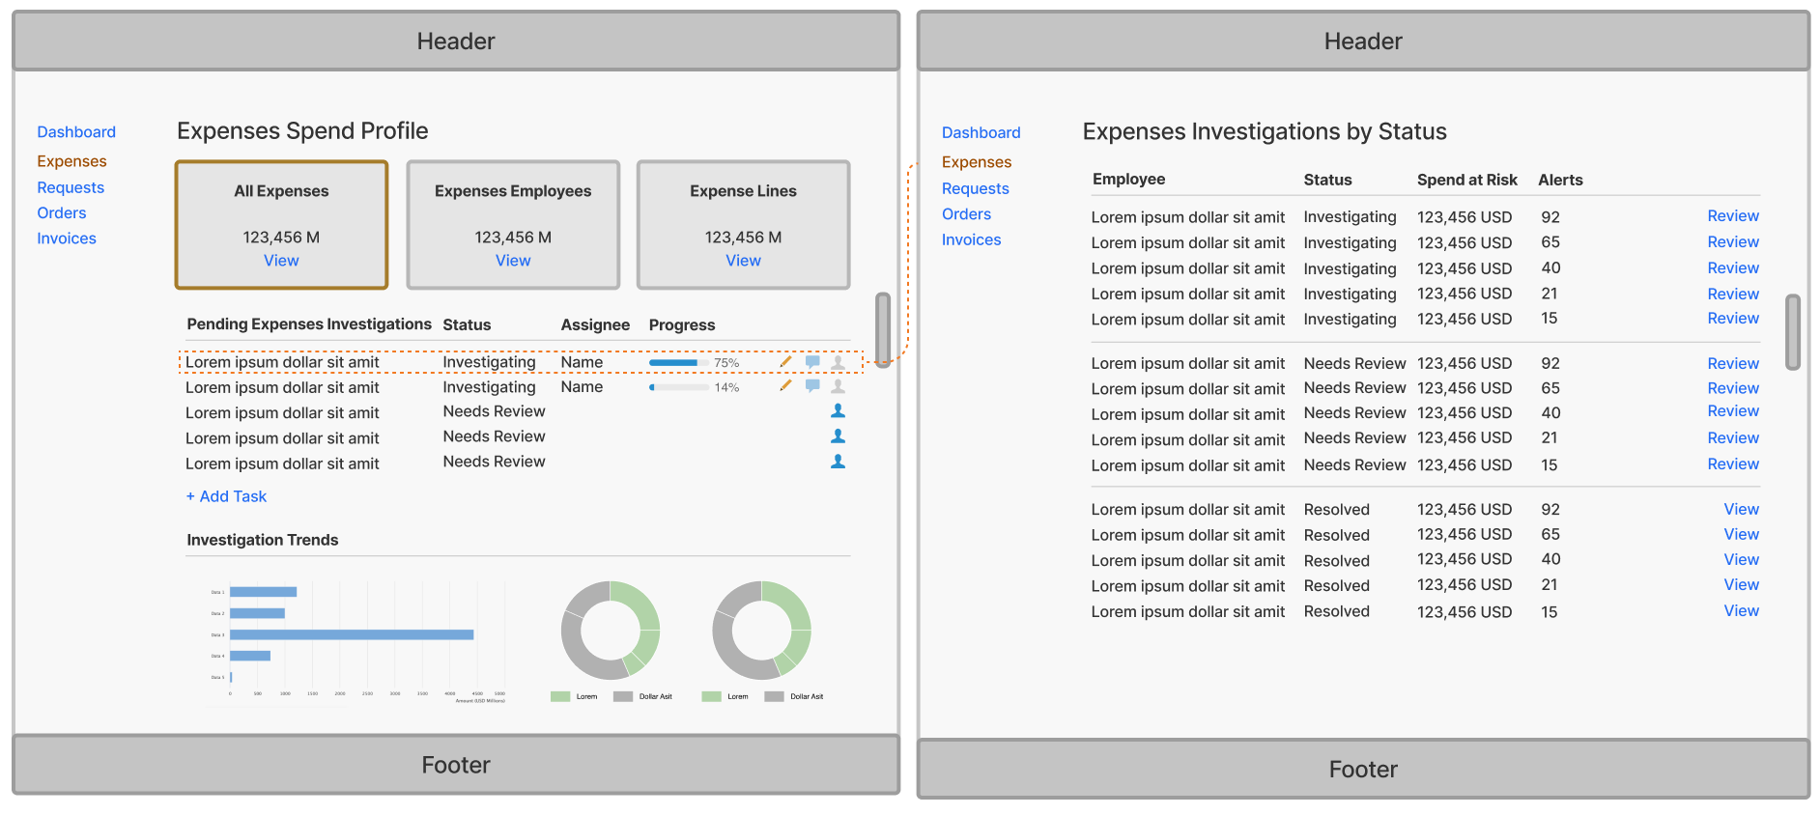This screenshot has height=815, width=1820.
Task: Select the Expenses Employees card
Action: (513, 224)
